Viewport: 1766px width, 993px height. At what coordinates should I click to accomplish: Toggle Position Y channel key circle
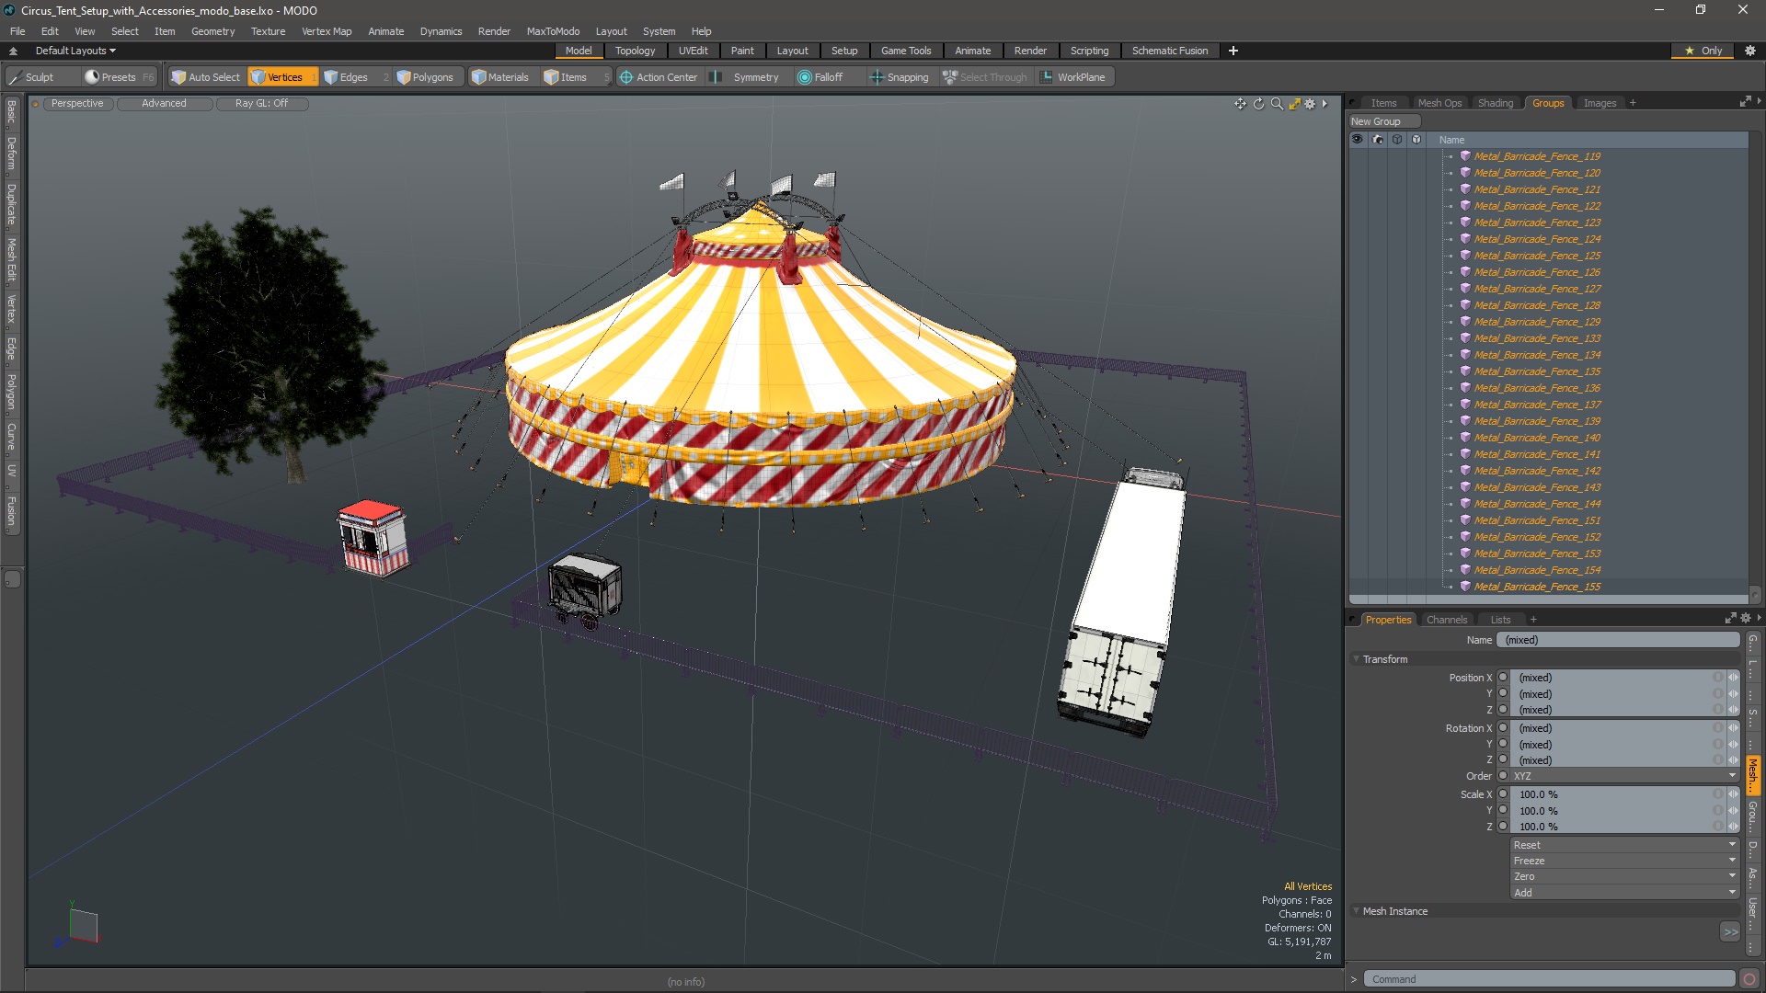pos(1503,693)
